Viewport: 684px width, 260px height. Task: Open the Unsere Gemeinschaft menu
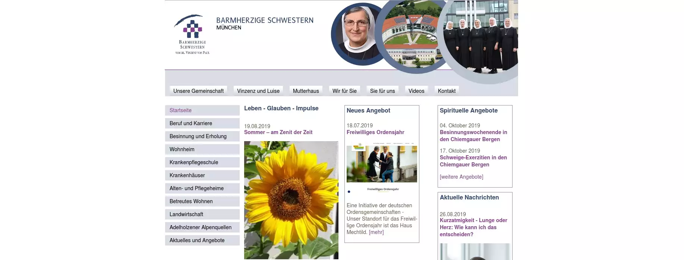click(x=198, y=91)
